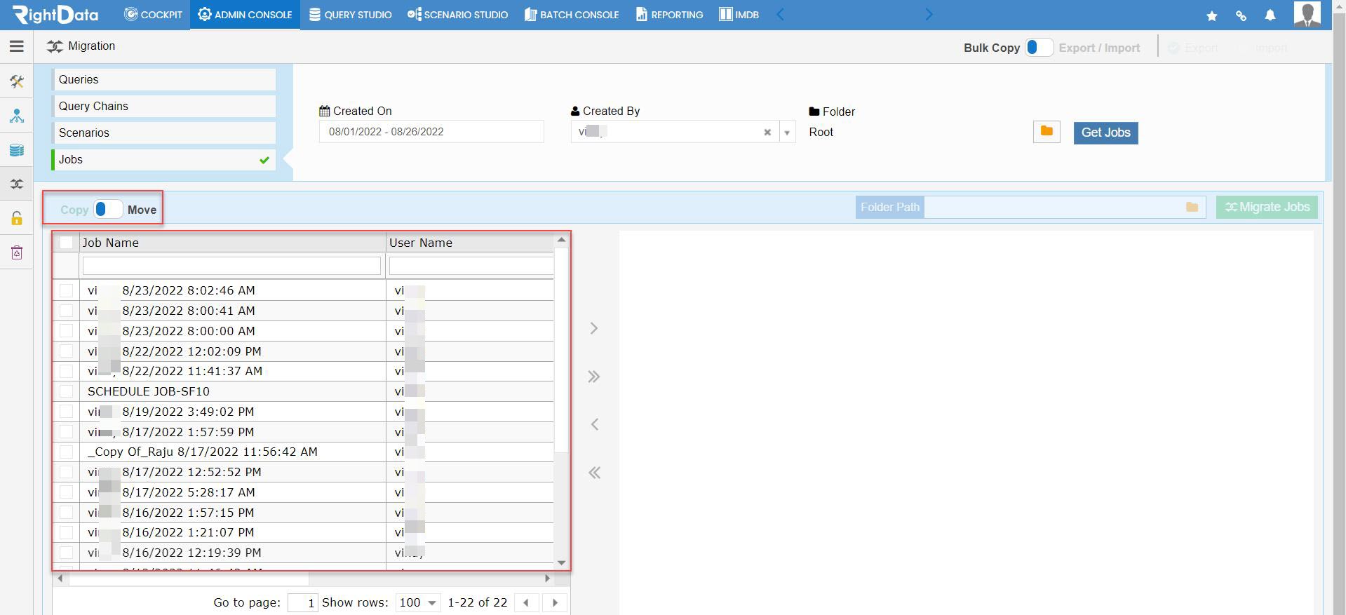The width and height of the screenshot is (1346, 615).
Task: Click the Job Name filter field
Action: click(231, 266)
